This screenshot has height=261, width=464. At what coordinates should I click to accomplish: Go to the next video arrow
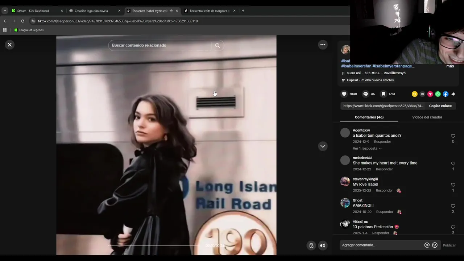click(323, 146)
